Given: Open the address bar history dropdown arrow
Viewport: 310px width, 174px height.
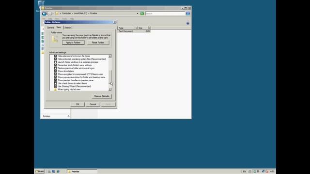Looking at the screenshot, I should (x=138, y=14).
